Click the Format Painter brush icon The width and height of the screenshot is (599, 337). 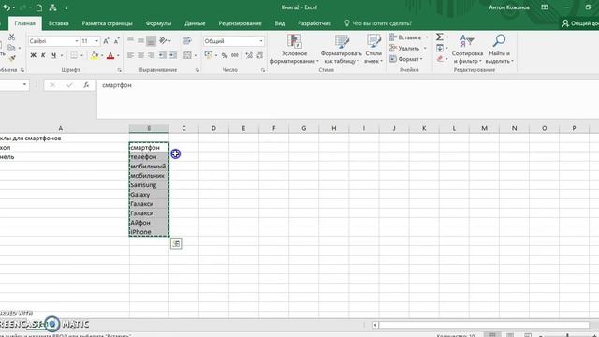pyautogui.click(x=12, y=58)
